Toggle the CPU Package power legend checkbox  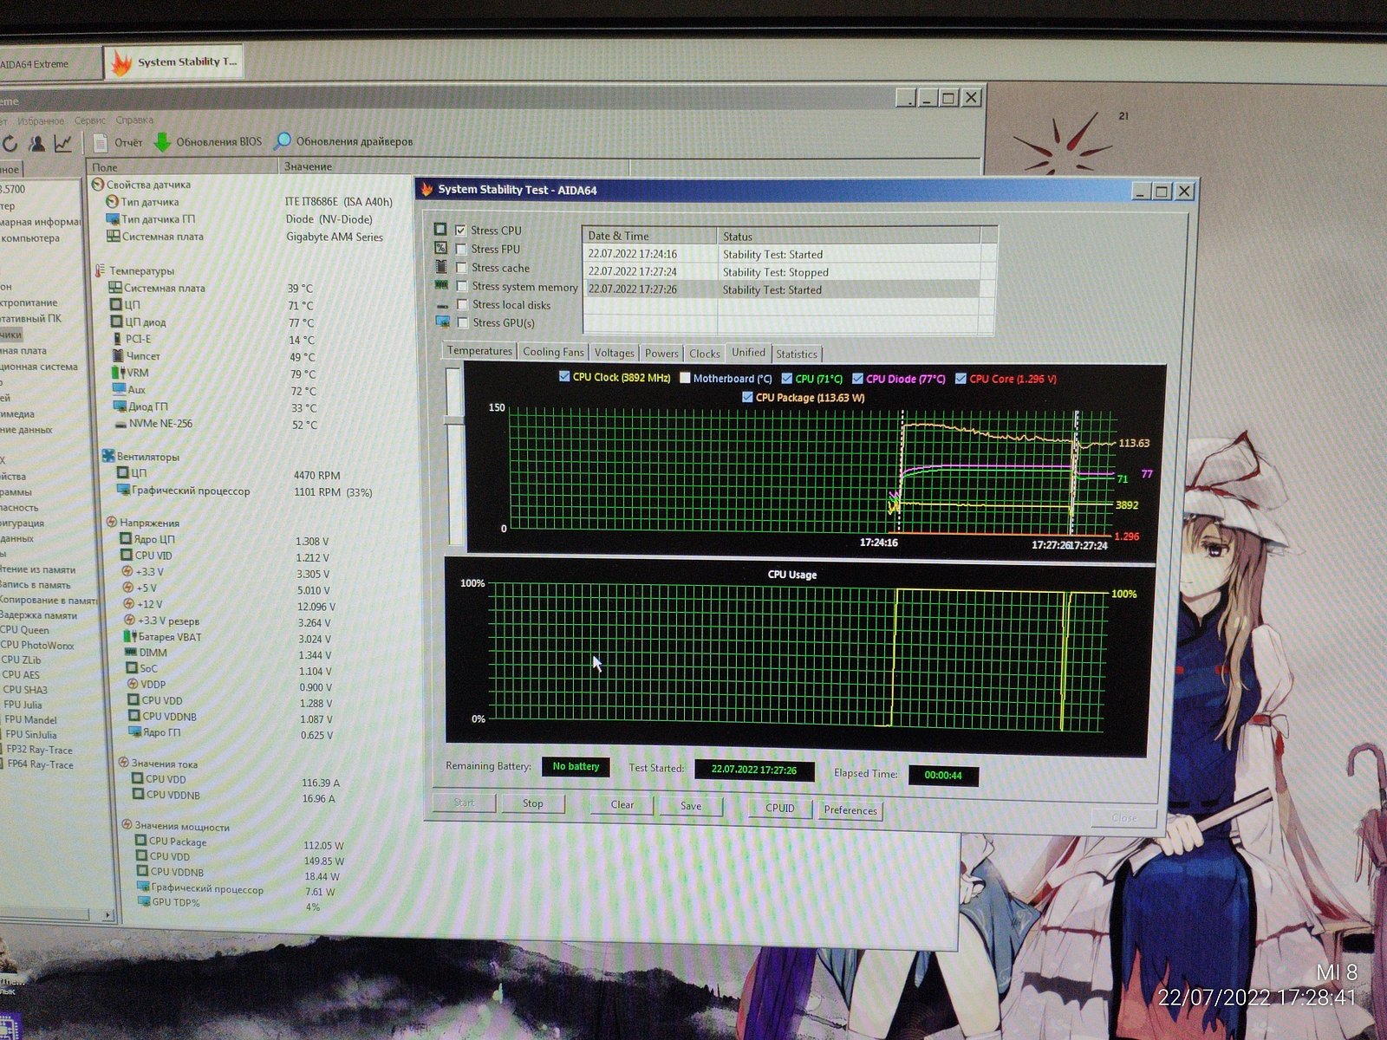click(x=747, y=397)
